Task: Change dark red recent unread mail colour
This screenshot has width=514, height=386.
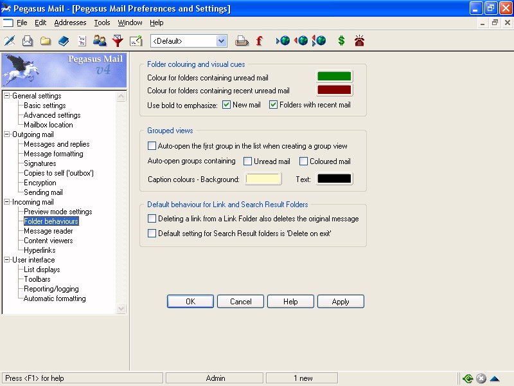Action: coord(334,89)
